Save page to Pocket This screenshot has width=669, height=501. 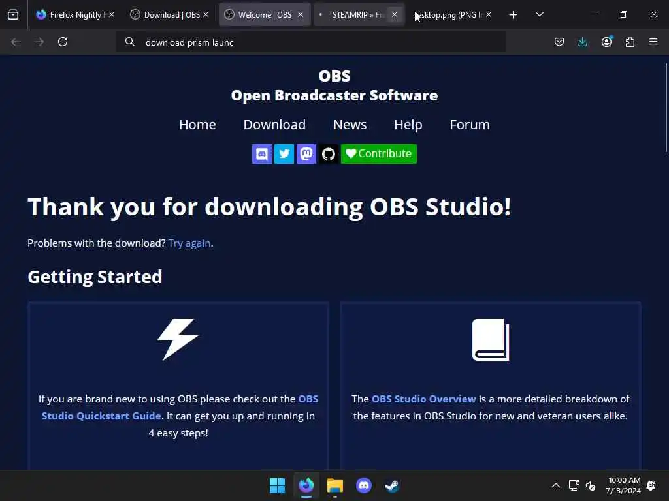[x=559, y=42]
